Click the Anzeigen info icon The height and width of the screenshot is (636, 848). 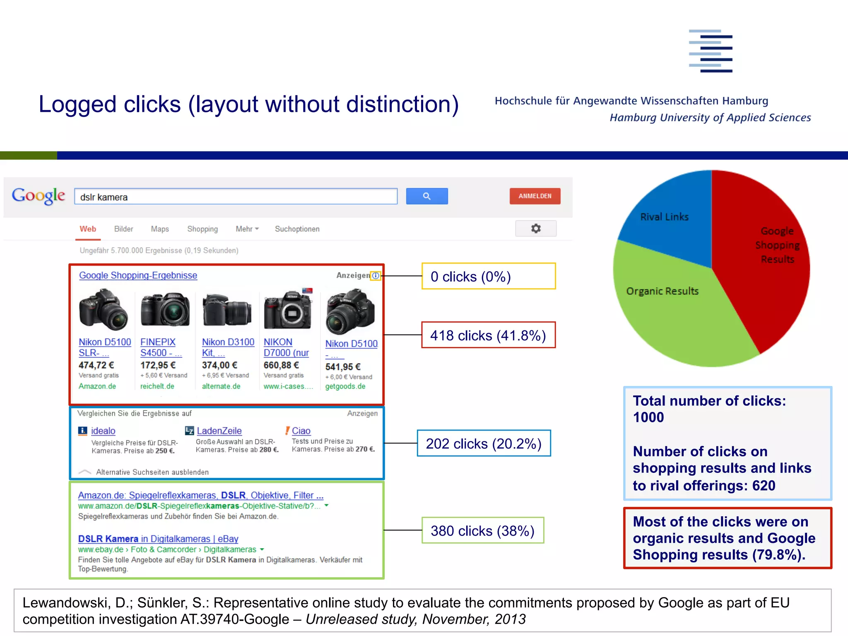tap(376, 276)
